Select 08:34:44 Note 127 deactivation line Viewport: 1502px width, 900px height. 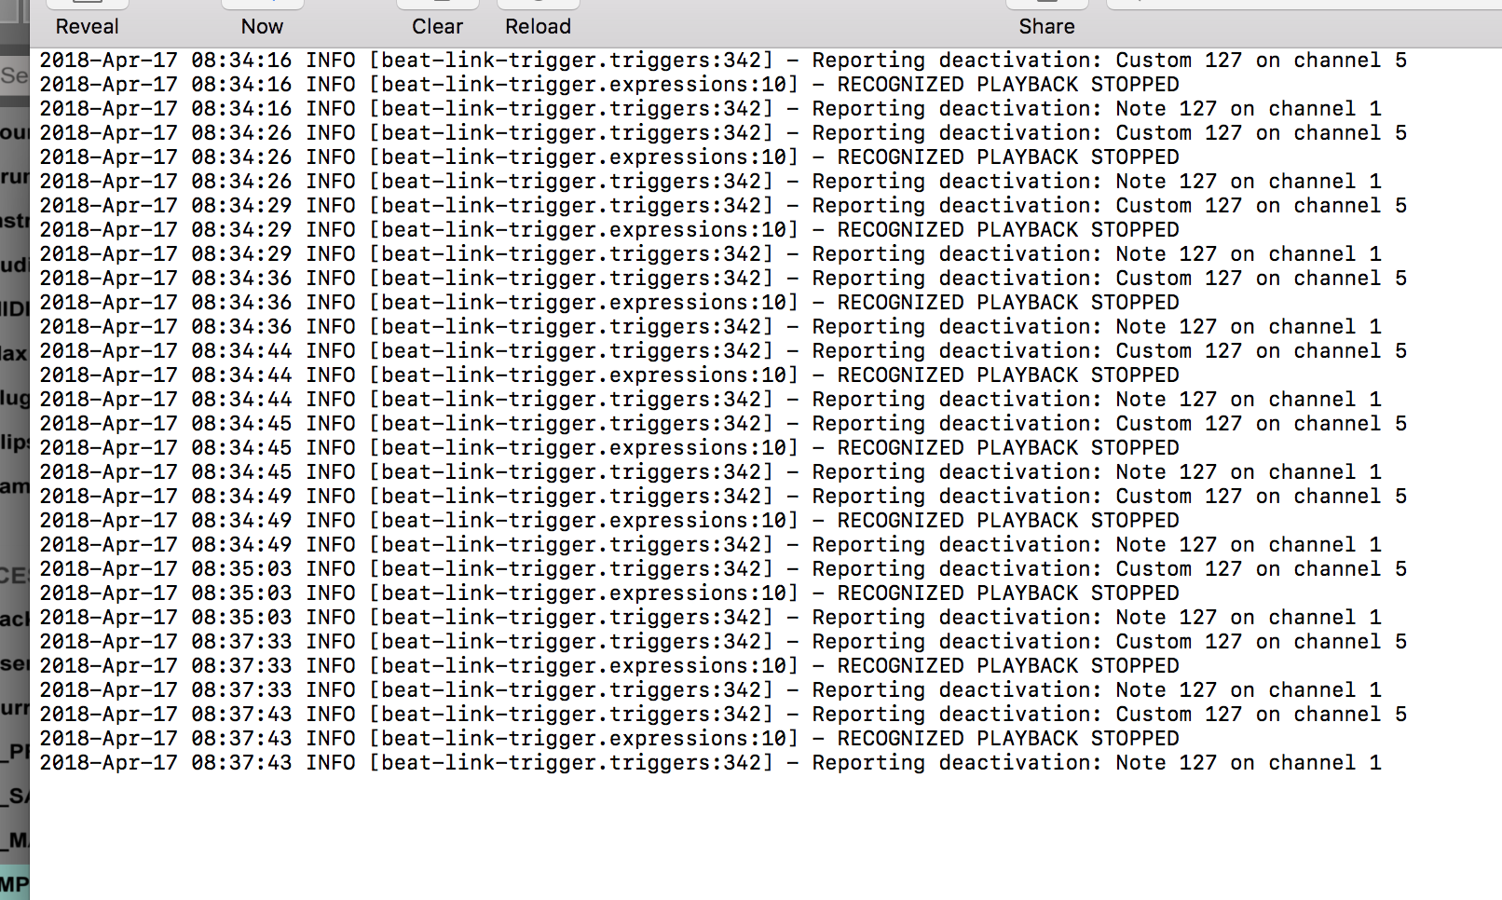pyautogui.click(x=710, y=400)
